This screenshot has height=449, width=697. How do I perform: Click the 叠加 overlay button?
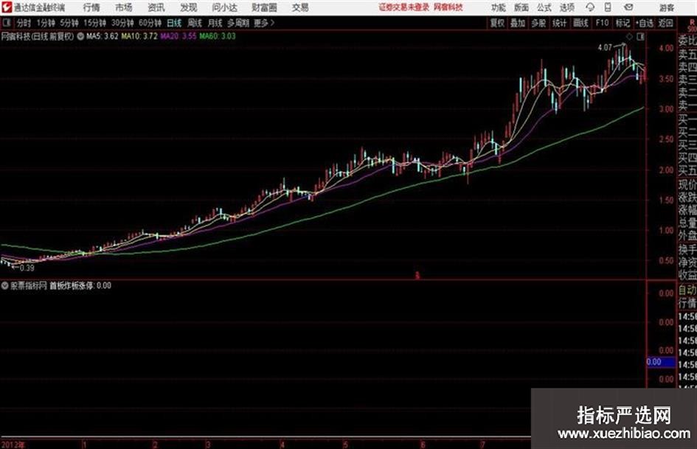pos(518,23)
